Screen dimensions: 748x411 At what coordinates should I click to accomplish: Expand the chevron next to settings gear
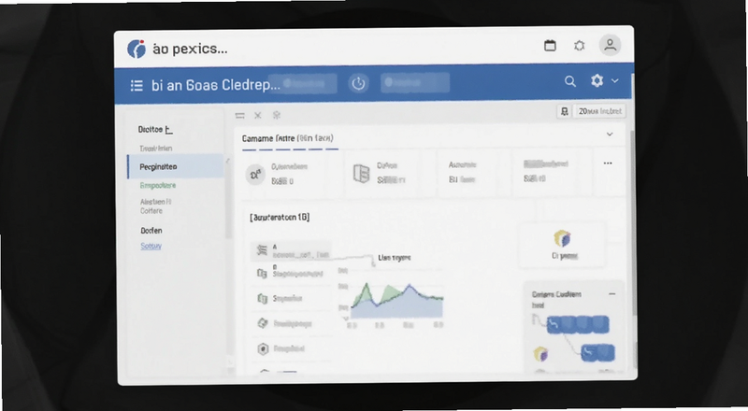(x=615, y=80)
